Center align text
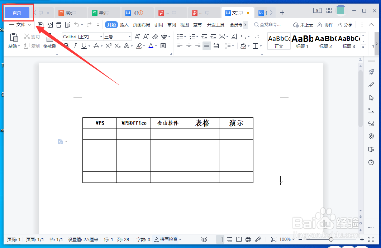The image size is (381, 248). [x=189, y=46]
